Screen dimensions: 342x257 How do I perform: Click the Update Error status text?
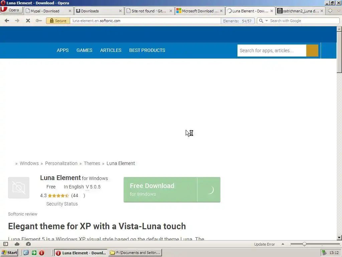[x=265, y=244]
